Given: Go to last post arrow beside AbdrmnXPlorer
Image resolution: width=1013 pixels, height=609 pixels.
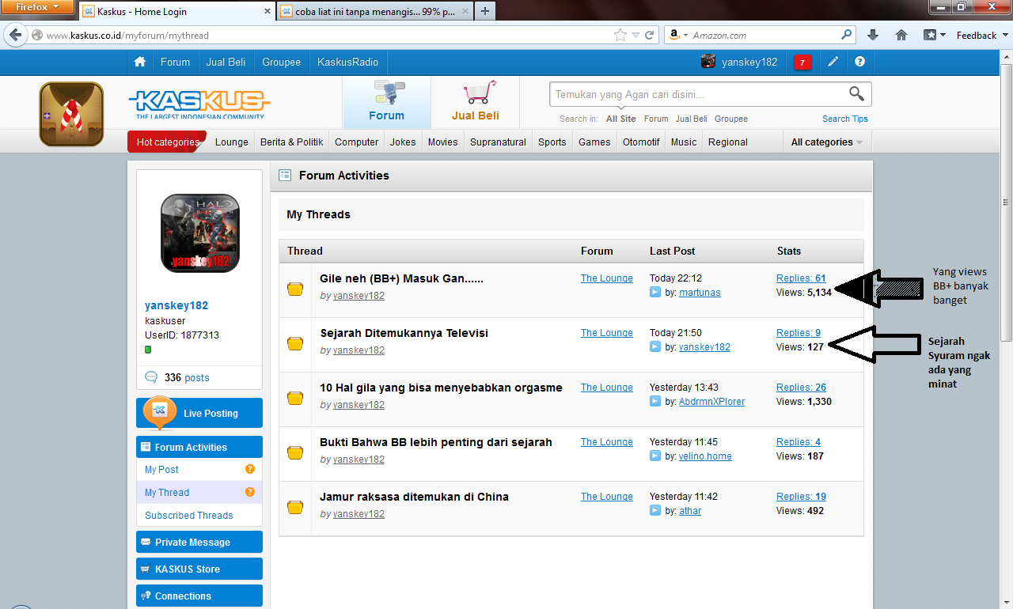Looking at the screenshot, I should pos(655,402).
